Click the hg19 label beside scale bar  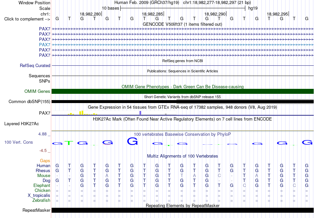coord(253,8)
